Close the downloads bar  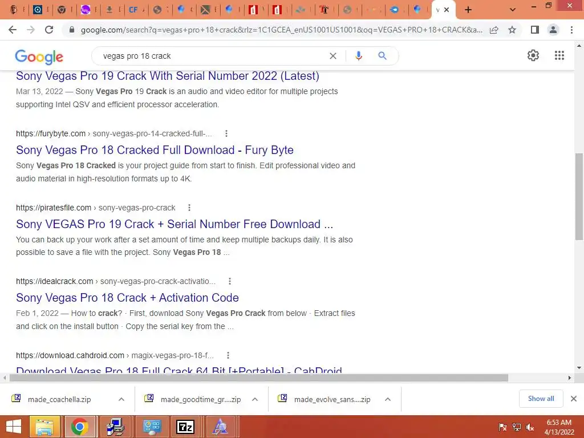pos(574,399)
